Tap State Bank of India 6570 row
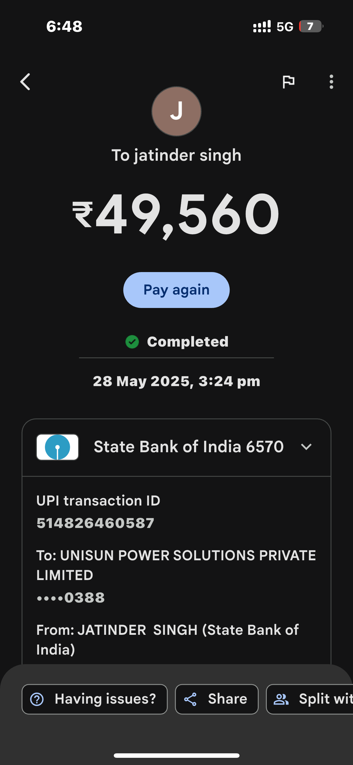353x765 pixels. click(x=189, y=447)
